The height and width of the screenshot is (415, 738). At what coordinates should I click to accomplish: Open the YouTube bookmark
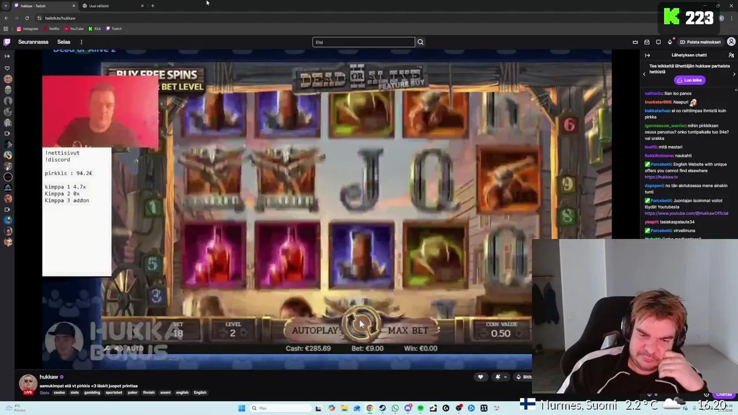74,29
